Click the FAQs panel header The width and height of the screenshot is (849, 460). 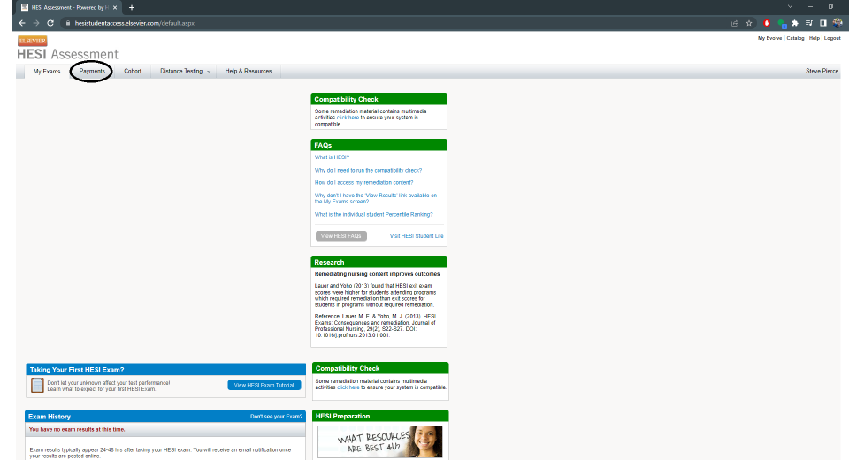point(379,145)
